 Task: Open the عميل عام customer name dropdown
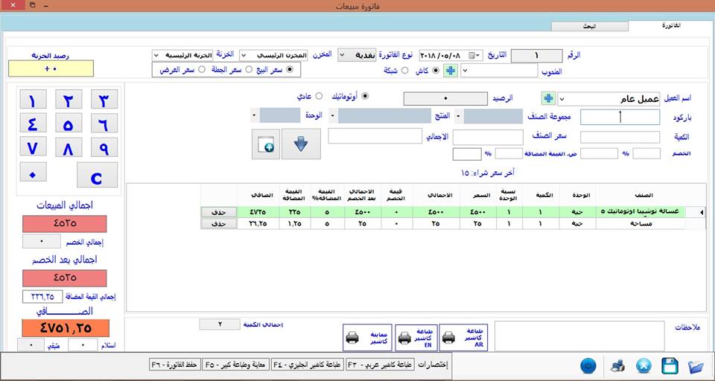[562, 98]
